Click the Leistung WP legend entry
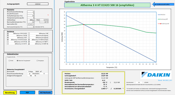Screen dimensions: 175x95 (x=163, y=19)
